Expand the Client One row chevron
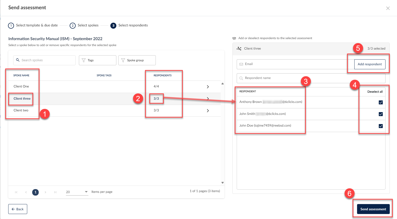 pyautogui.click(x=208, y=87)
